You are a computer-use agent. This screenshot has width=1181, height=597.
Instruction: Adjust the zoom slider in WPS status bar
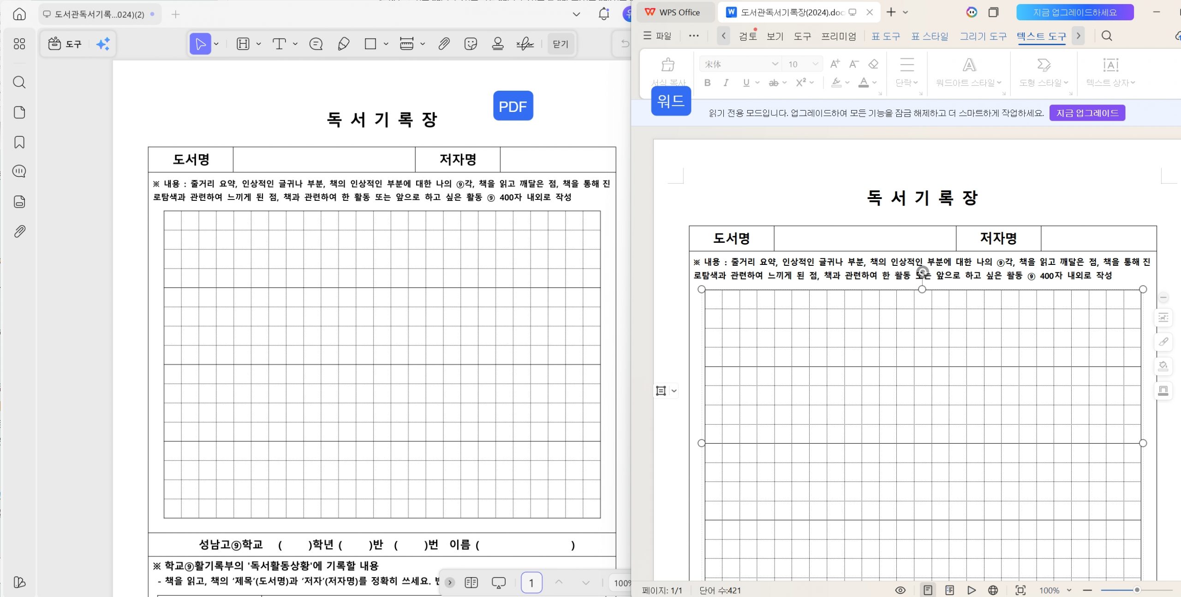[1137, 590]
